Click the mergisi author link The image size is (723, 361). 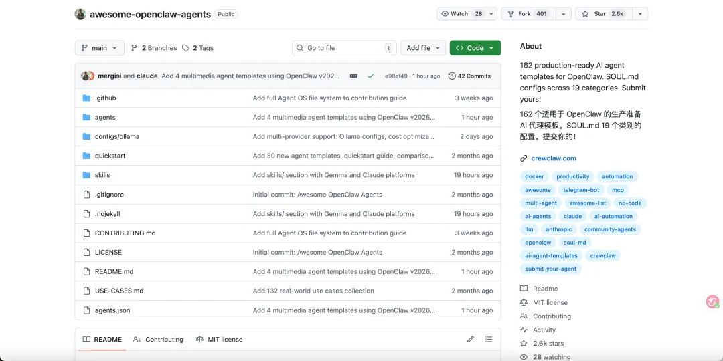point(110,76)
